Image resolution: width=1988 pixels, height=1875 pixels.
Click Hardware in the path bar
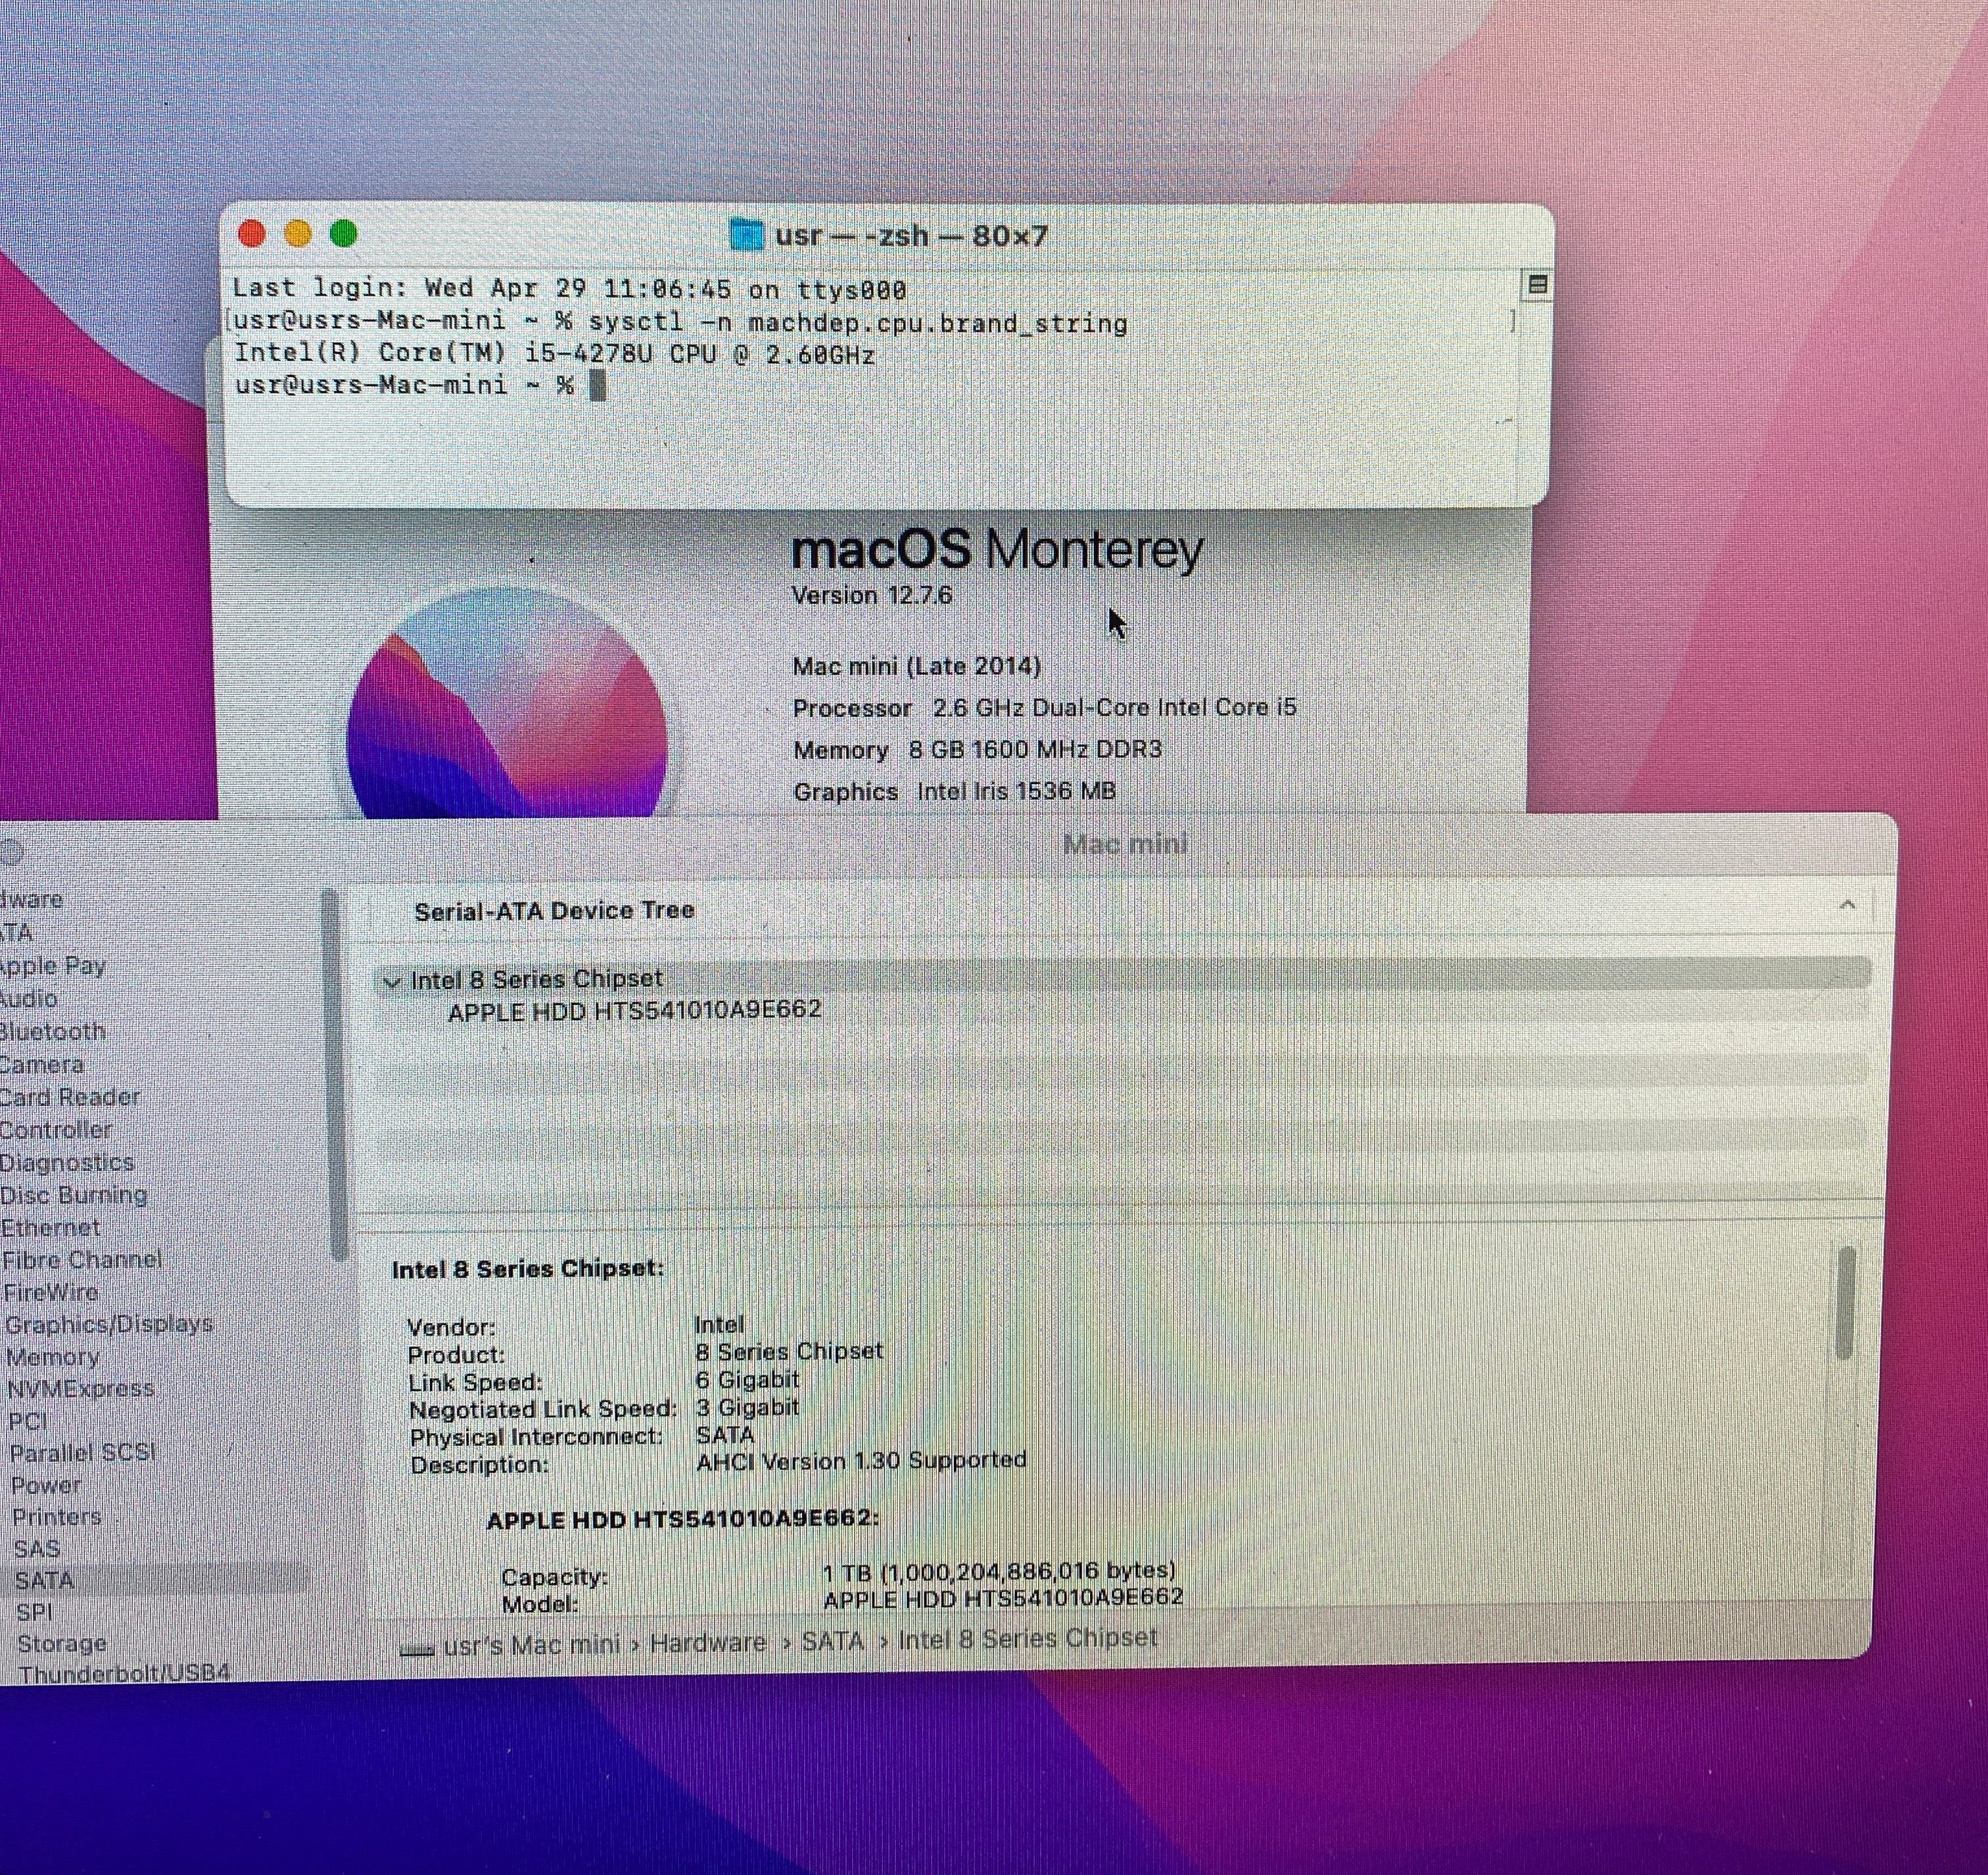(x=707, y=1643)
